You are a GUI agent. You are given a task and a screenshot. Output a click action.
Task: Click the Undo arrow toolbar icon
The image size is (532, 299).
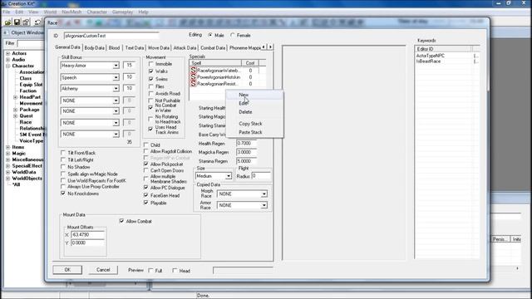(x=37, y=22)
